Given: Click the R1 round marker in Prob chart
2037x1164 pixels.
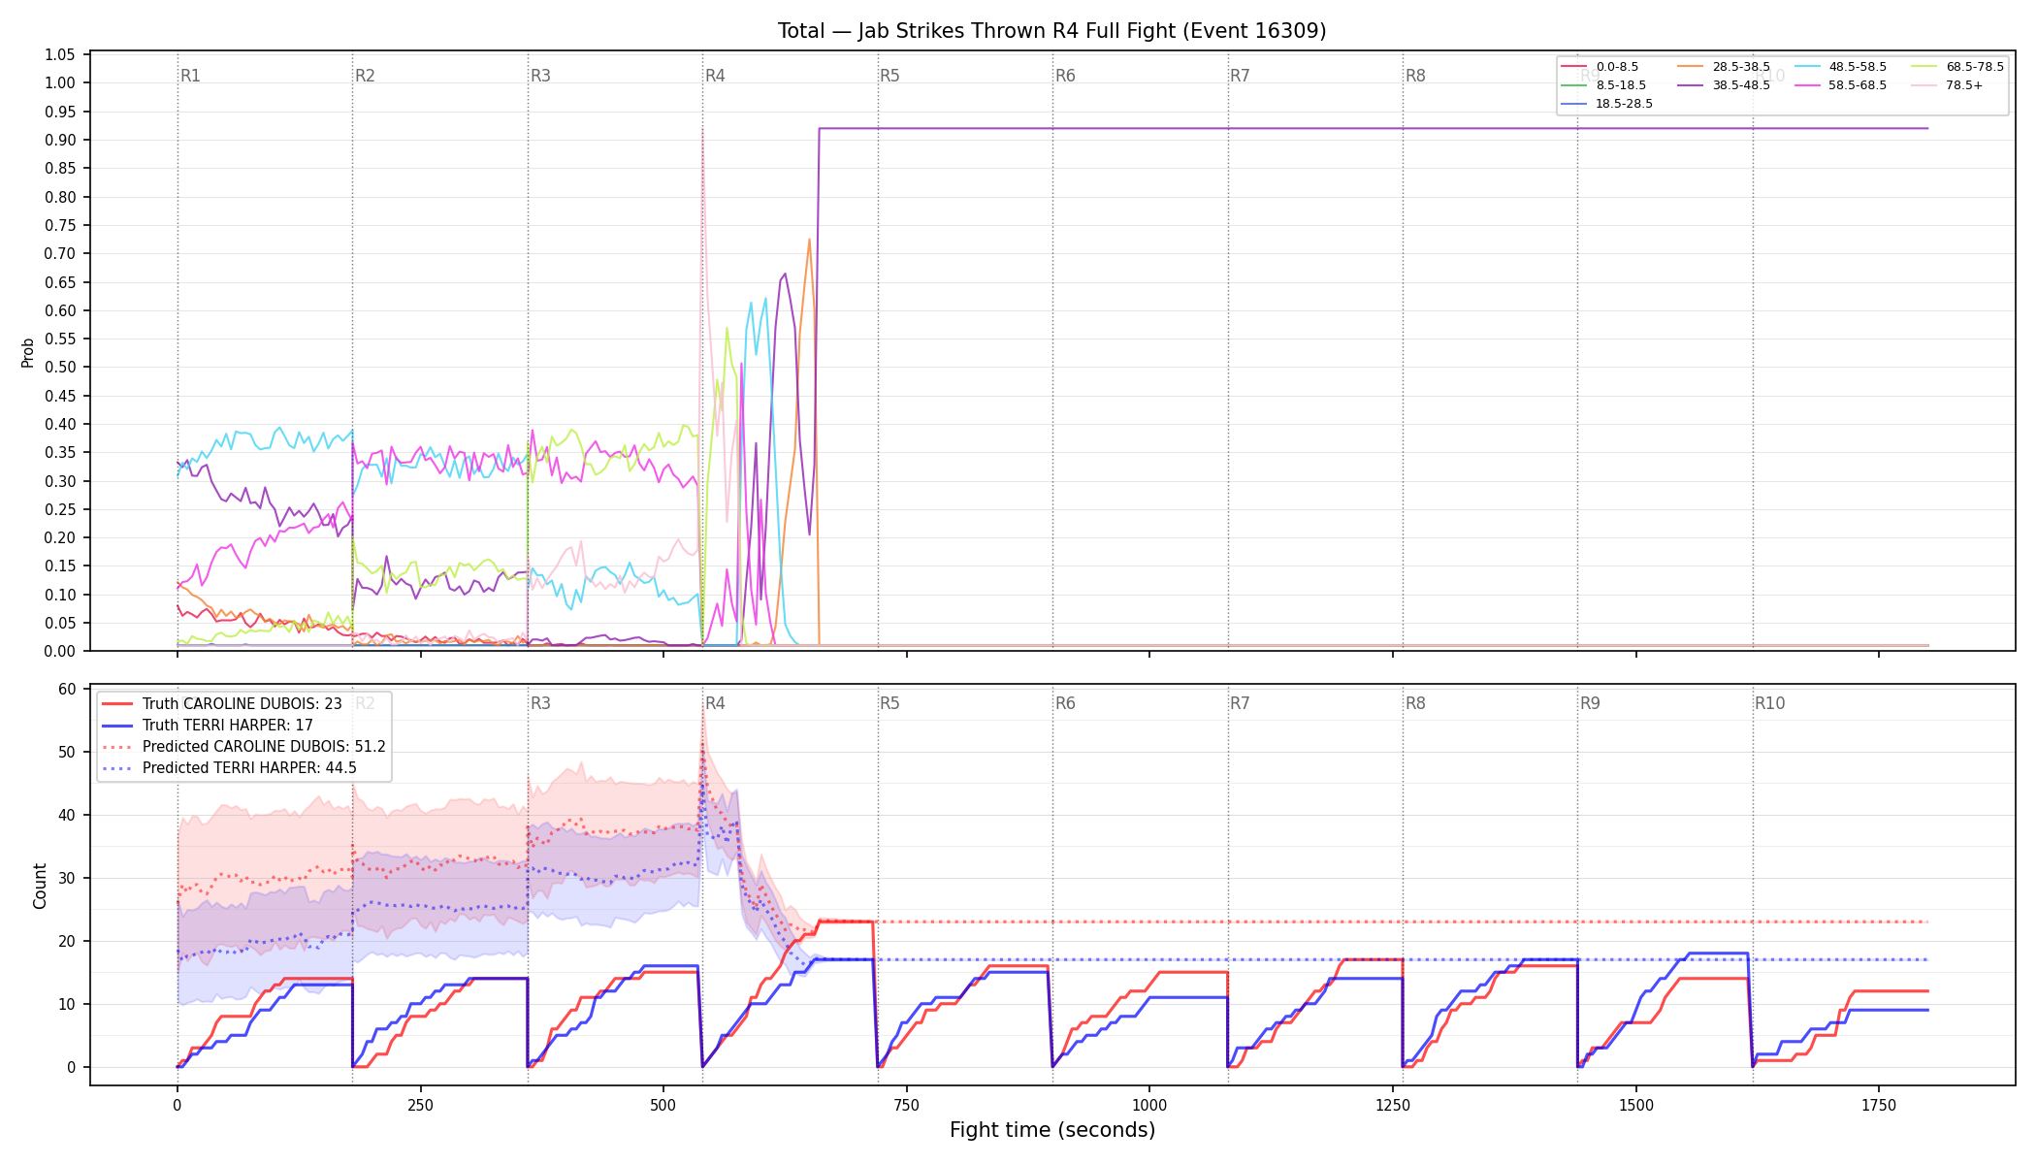Looking at the screenshot, I should (x=190, y=76).
